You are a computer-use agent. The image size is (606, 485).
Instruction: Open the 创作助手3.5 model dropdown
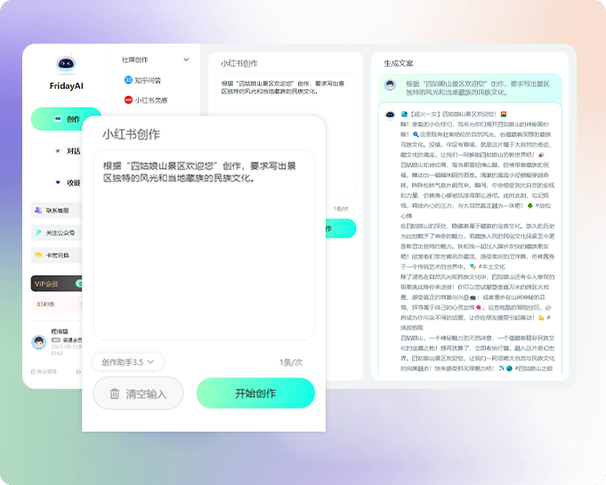pyautogui.click(x=127, y=361)
